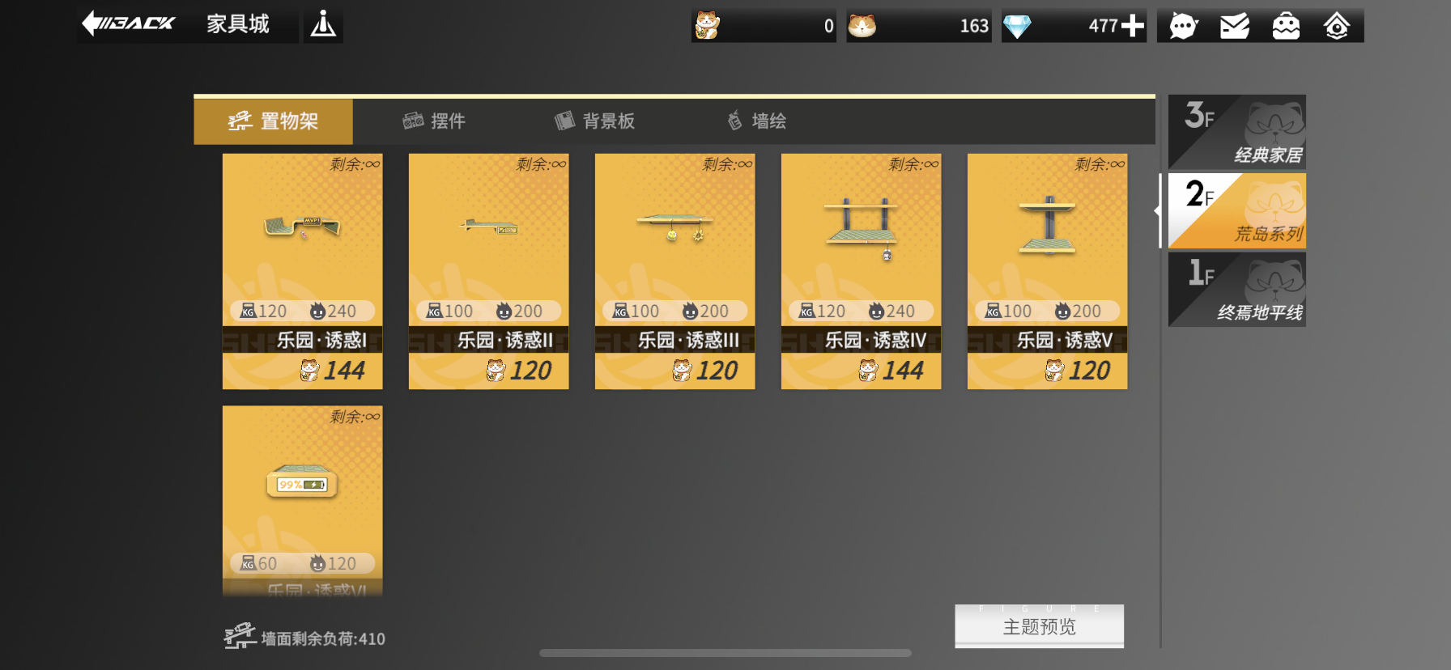This screenshot has height=670, width=1451.
Task: Open the 墙绘 tab
Action: (x=757, y=121)
